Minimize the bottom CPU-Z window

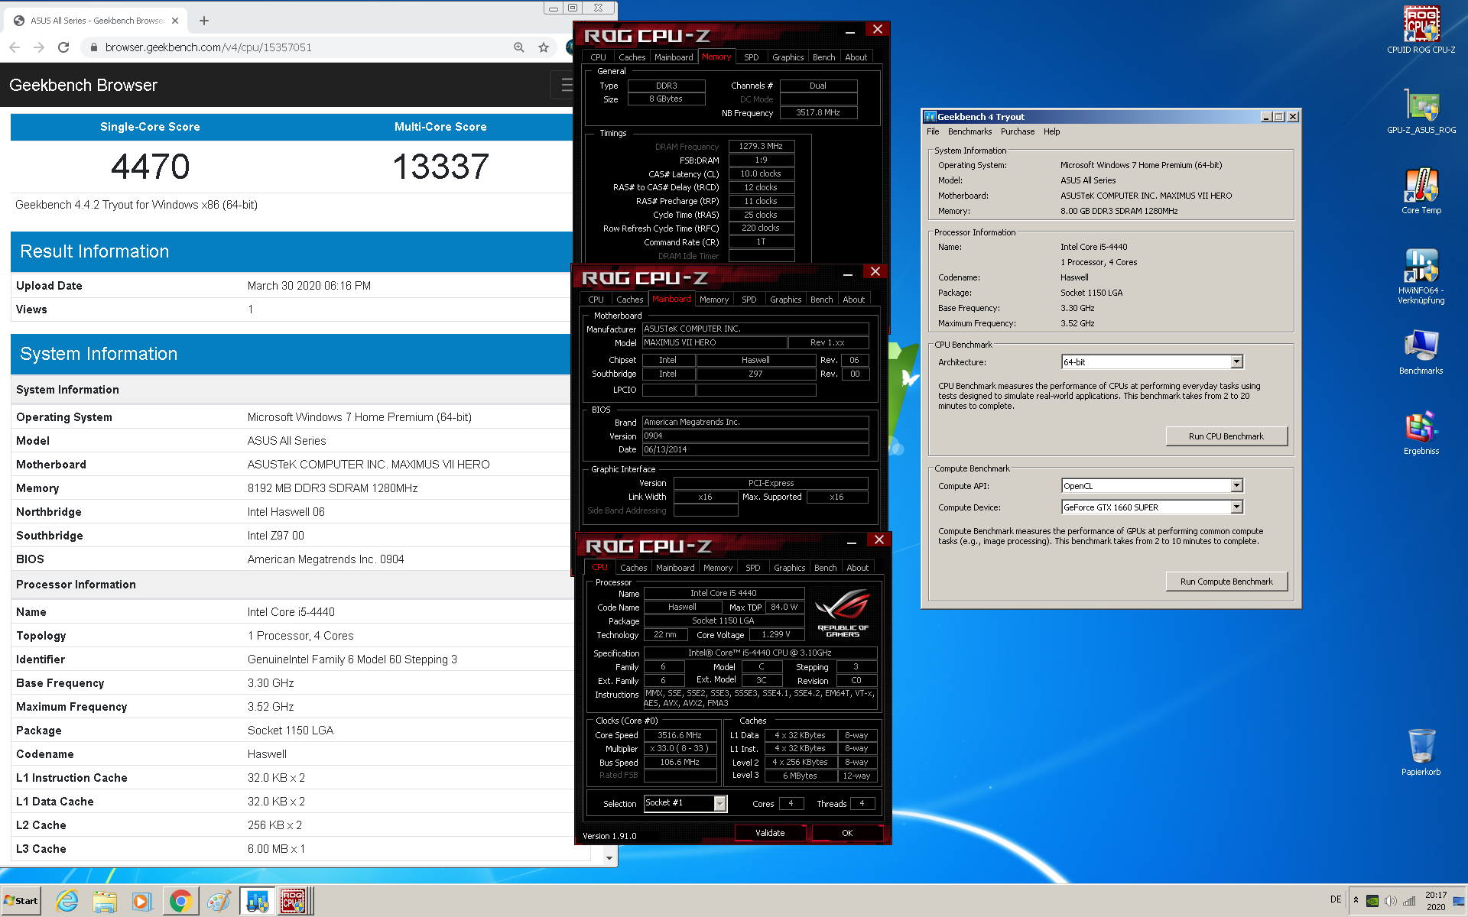pos(851,542)
